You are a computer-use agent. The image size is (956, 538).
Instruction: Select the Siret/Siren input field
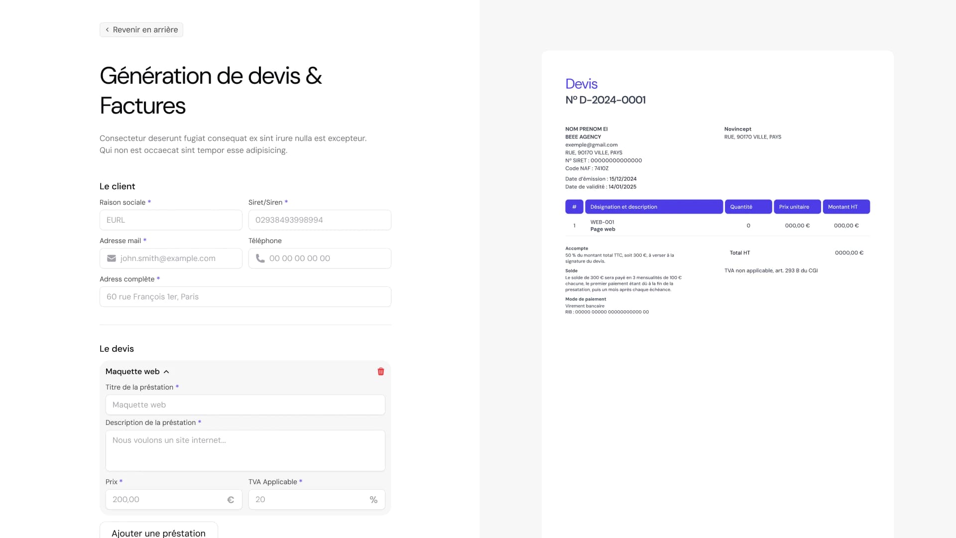(319, 220)
